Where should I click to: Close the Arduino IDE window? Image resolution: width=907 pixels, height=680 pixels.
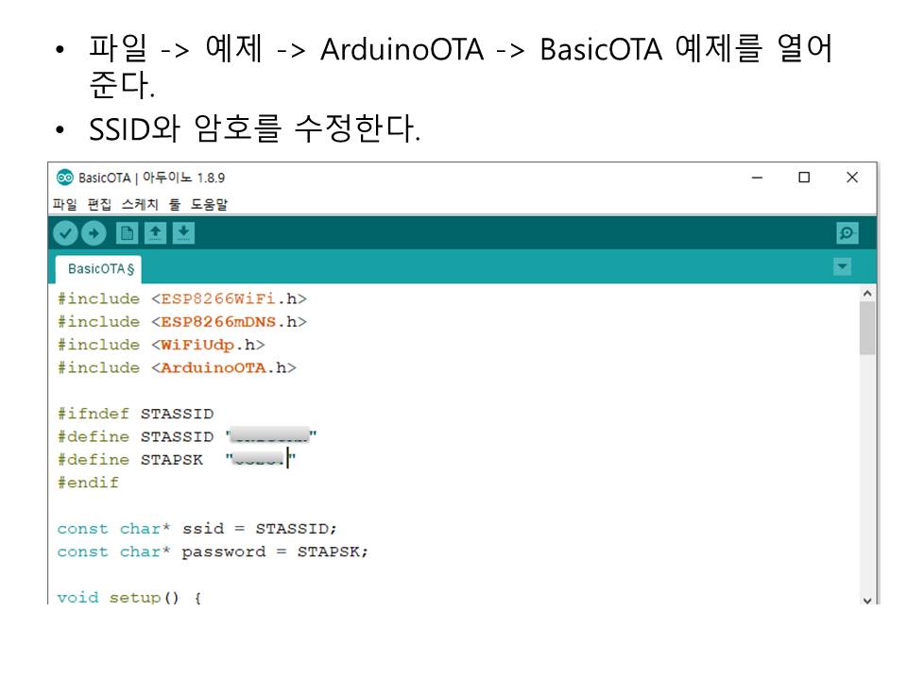(x=852, y=178)
